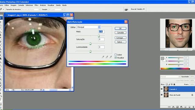This screenshot has width=195, height=110.
Task: Create a new adjustment layer
Action: [x=181, y=107]
